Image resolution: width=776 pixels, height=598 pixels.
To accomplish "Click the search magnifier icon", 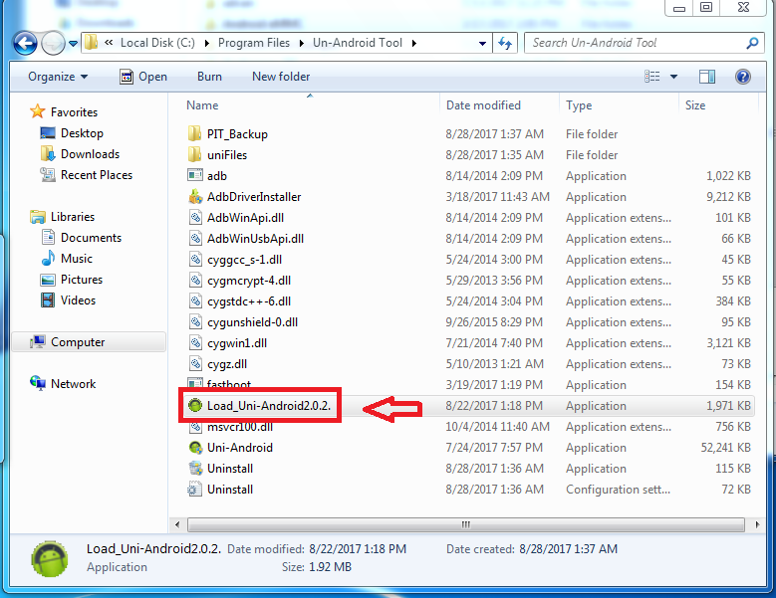I will tap(753, 43).
